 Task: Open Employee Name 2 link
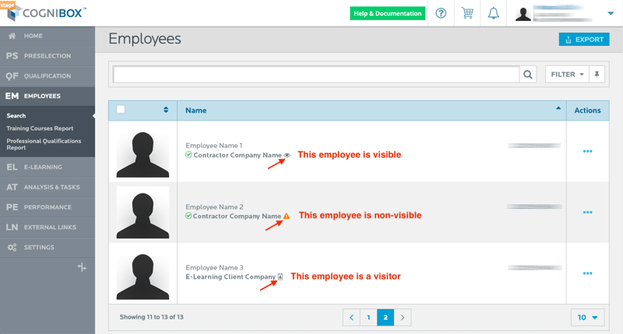click(215, 207)
